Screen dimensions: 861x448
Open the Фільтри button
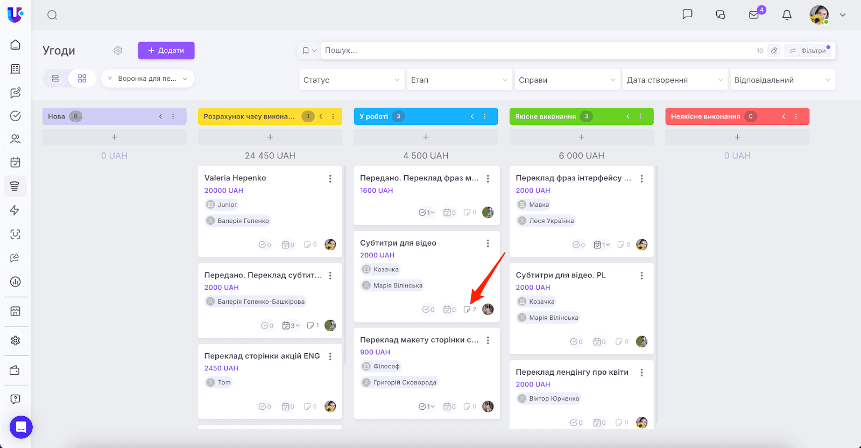point(809,51)
